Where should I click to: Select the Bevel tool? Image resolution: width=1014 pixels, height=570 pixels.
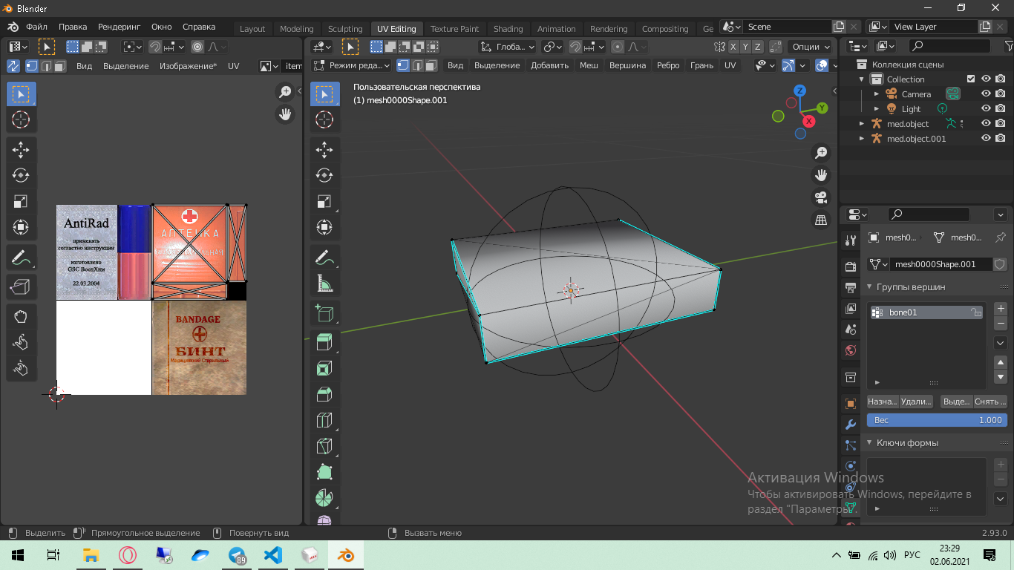point(324,394)
